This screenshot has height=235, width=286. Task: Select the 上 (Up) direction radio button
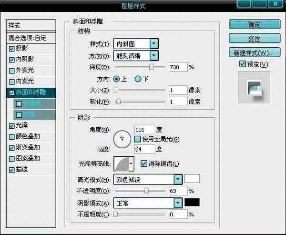coord(116,79)
